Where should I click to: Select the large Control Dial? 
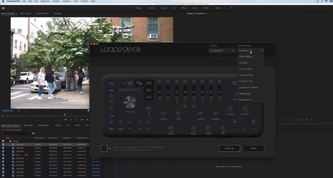130,102
